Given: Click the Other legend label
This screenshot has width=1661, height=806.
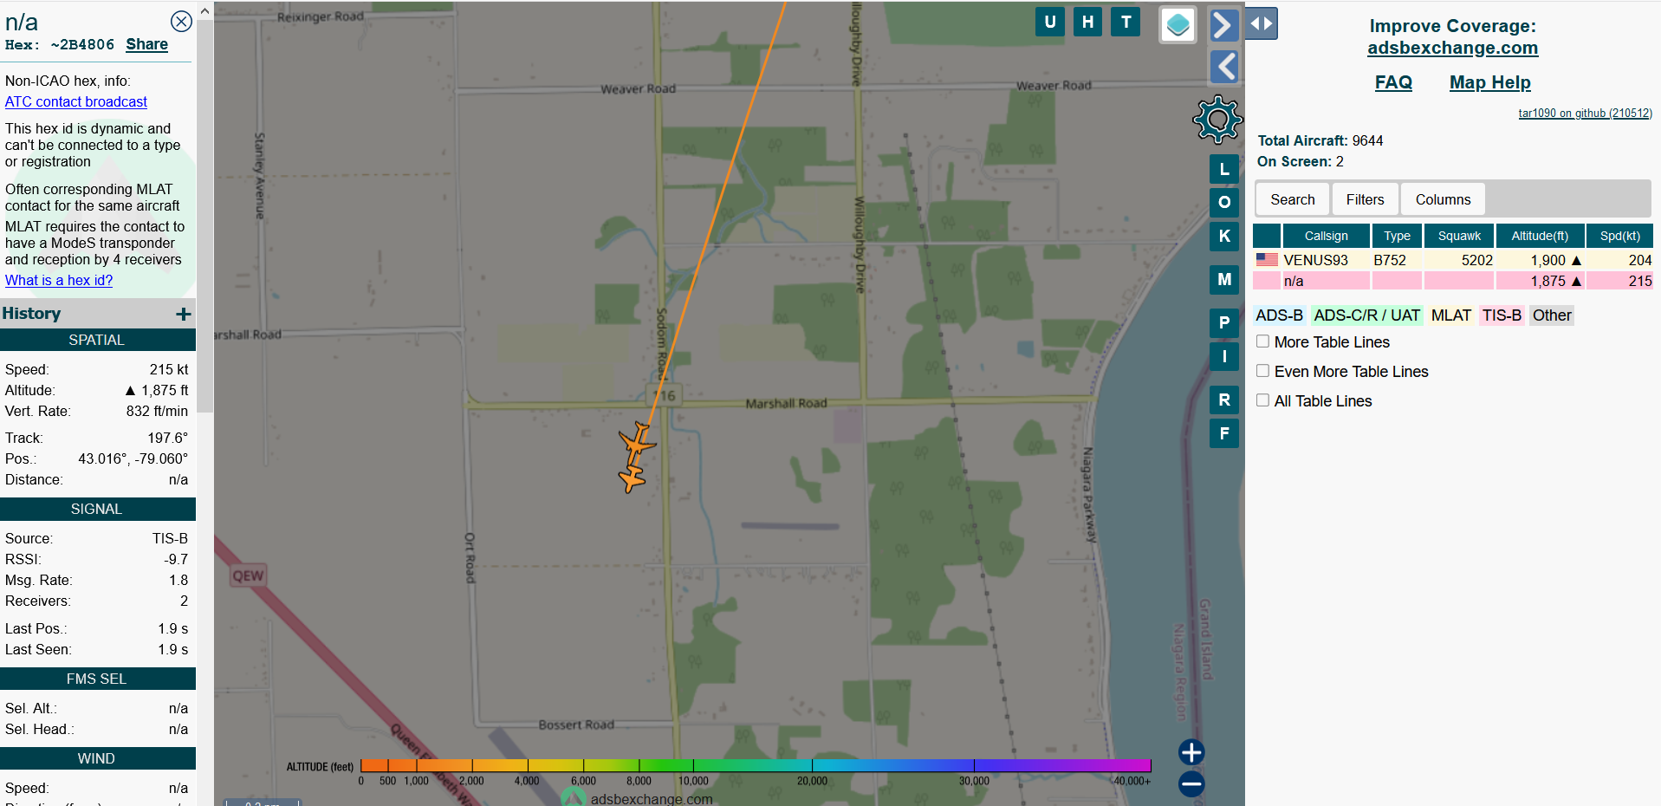Looking at the screenshot, I should click(x=1551, y=315).
